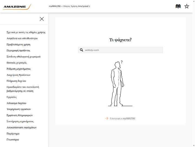Click the myAMAZONE breadcrumb link
Viewport: 195px width, 147px height.
55,6
